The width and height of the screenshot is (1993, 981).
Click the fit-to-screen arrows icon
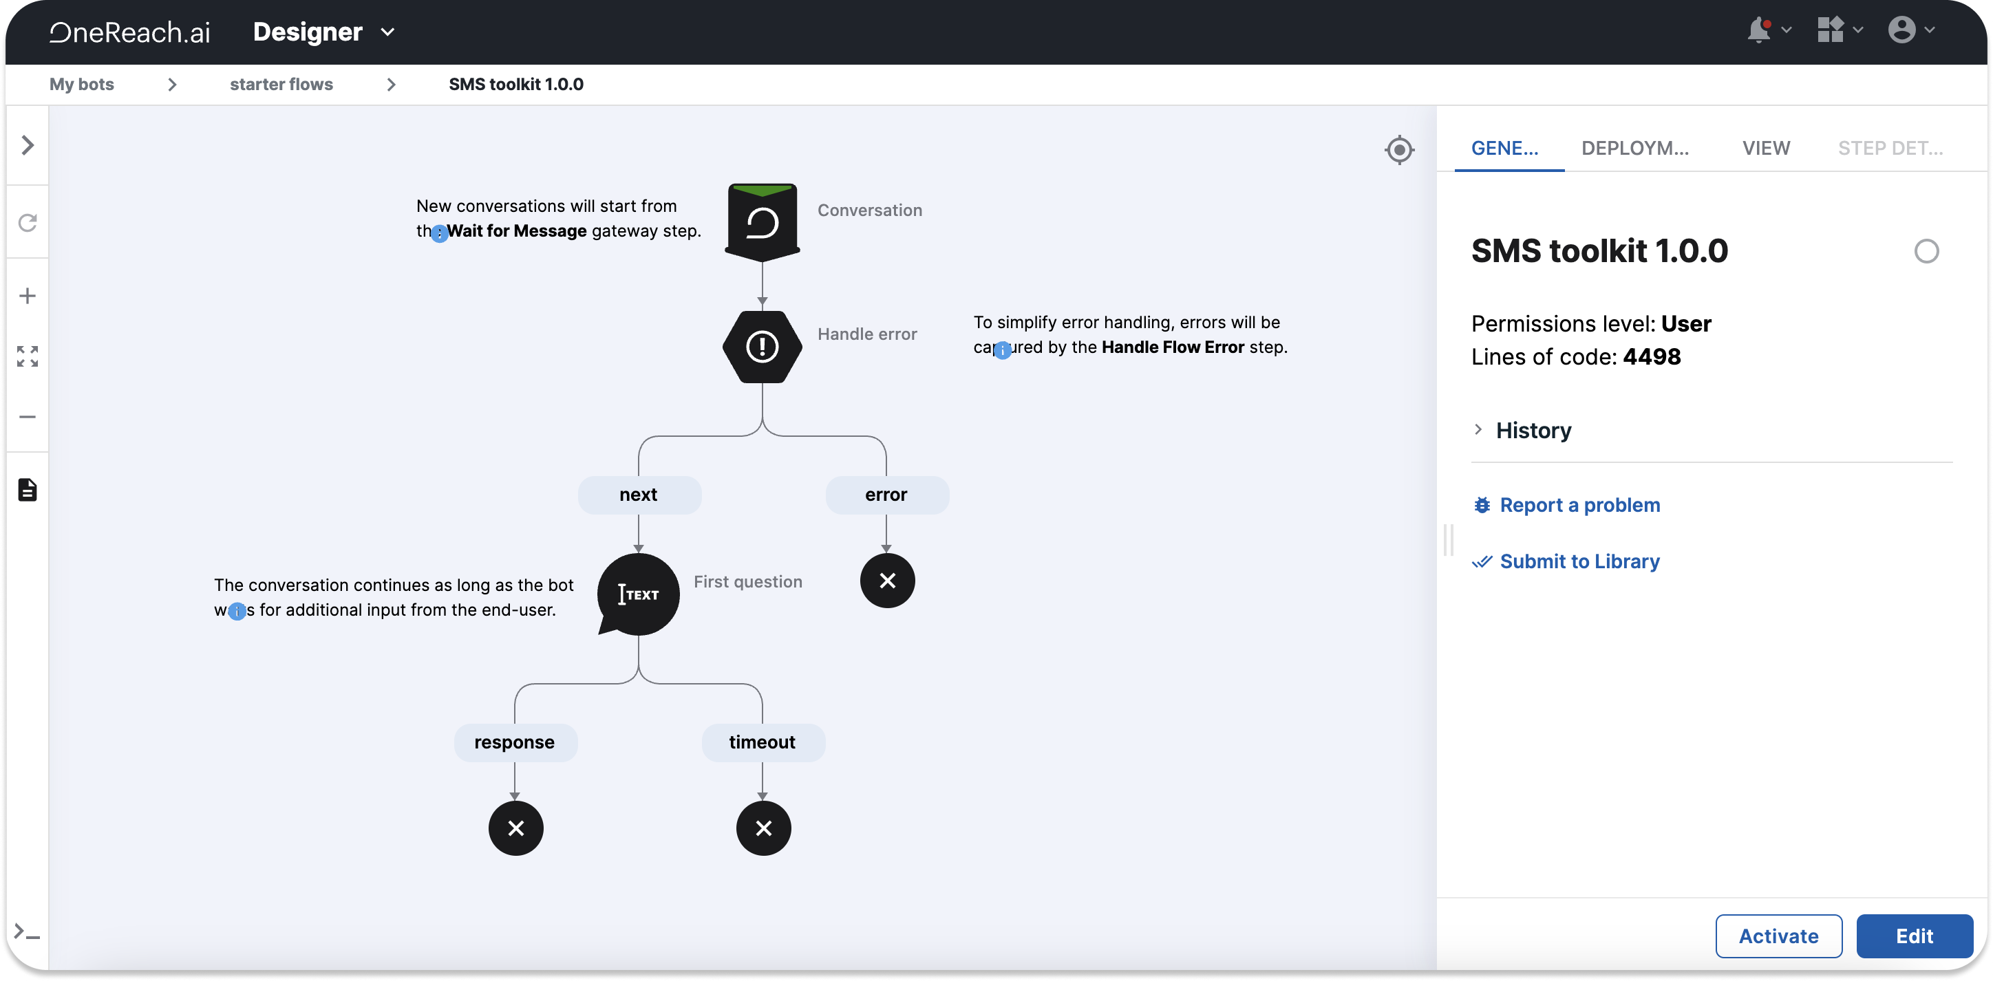[x=28, y=356]
